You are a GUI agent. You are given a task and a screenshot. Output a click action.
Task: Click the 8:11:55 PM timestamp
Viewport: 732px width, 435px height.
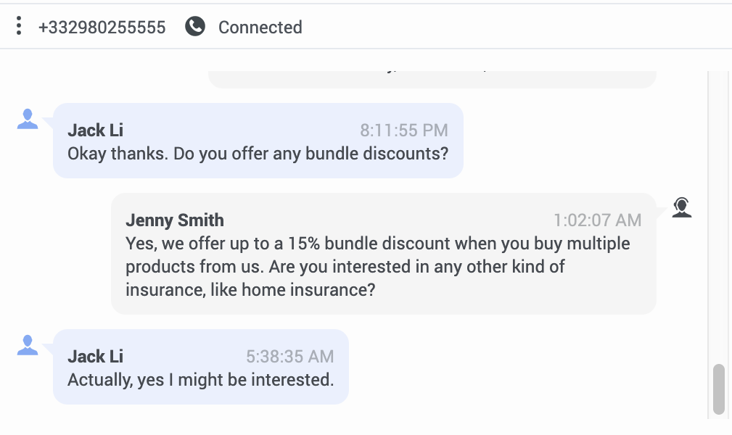click(404, 130)
